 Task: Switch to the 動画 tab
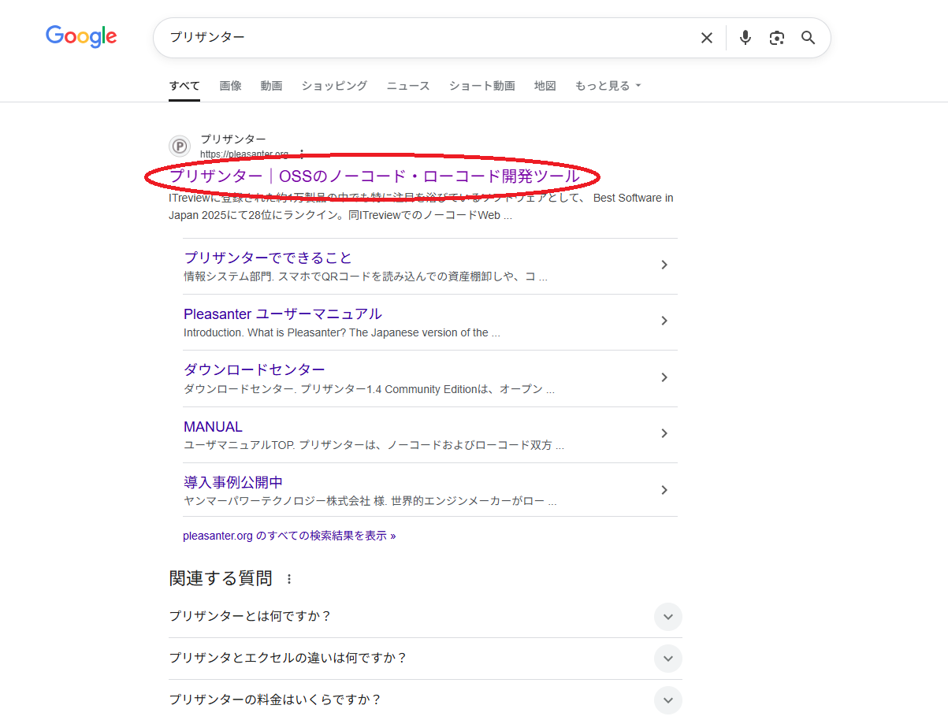[272, 86]
